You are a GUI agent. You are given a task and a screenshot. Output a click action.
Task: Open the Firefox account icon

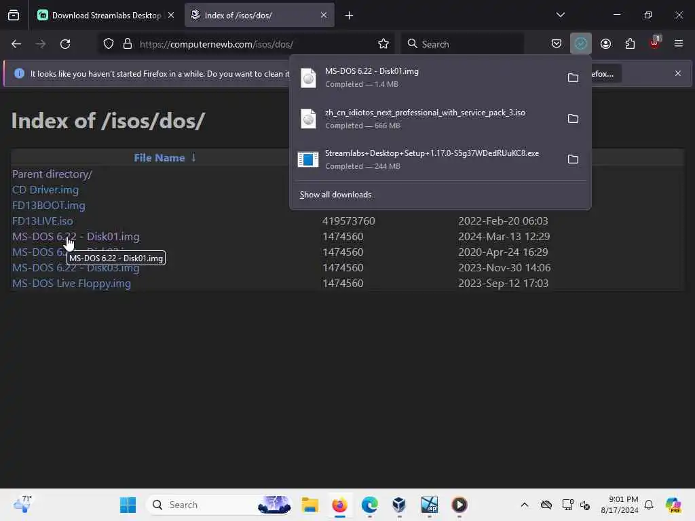pos(605,44)
